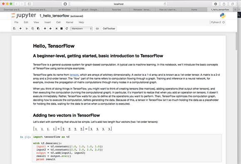Image resolution: width=241 pixels, height=164 pixels.
Task: Open the command palette keyboard icon
Action: tap(97, 28)
